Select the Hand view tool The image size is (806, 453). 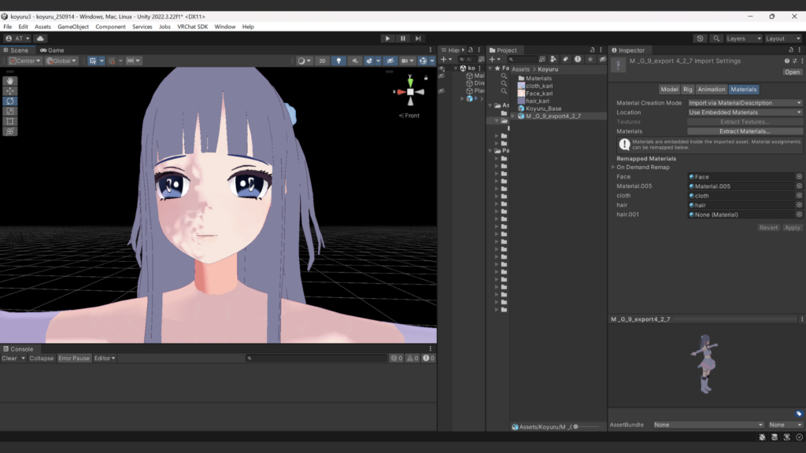(x=10, y=80)
